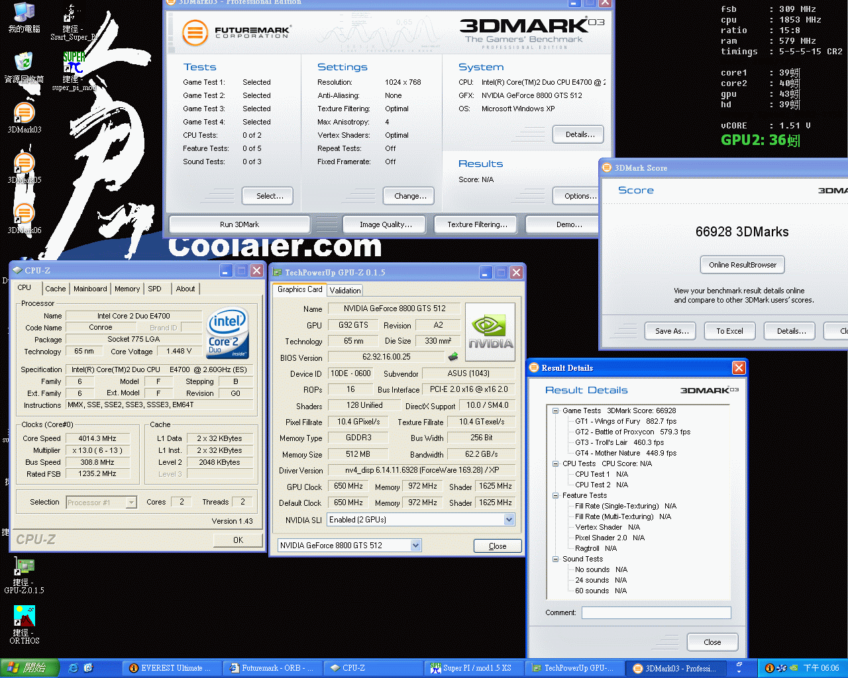Screen dimensions: 848x678
Task: Click the Result Details window title icon
Action: click(534, 367)
